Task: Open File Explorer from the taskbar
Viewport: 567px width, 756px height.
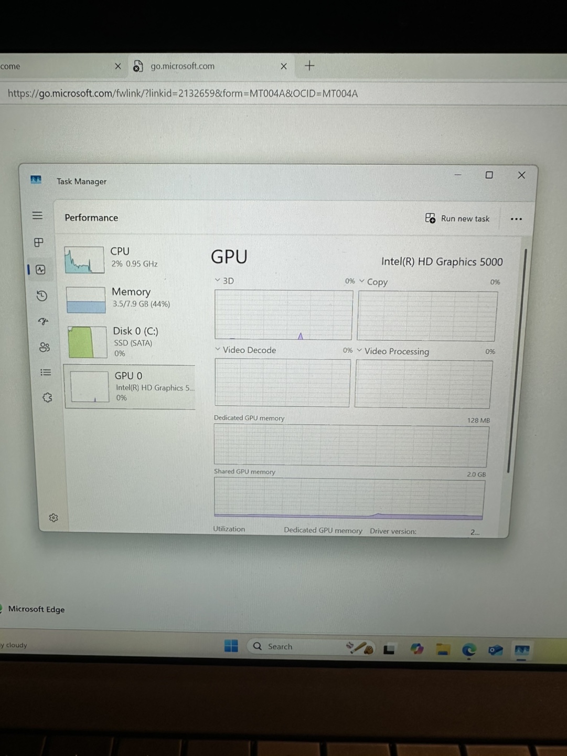Action: (x=443, y=650)
